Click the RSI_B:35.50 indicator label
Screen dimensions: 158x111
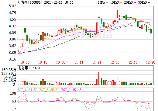tap(49, 90)
